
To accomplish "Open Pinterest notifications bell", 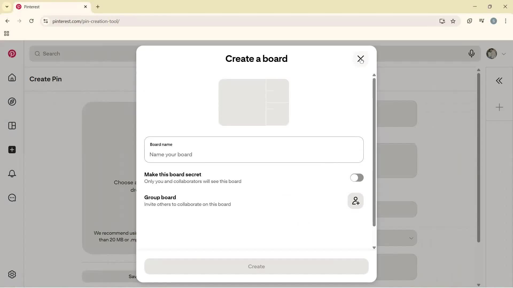I will pos(12,174).
